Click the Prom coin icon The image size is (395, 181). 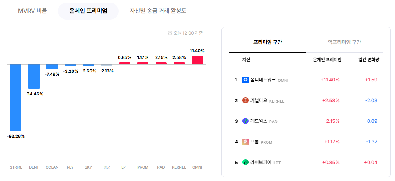coord(246,142)
